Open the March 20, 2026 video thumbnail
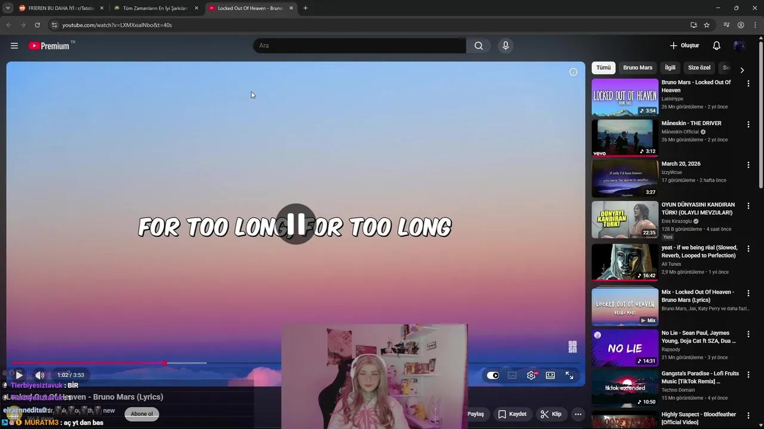The height and width of the screenshot is (429, 764). (625, 179)
